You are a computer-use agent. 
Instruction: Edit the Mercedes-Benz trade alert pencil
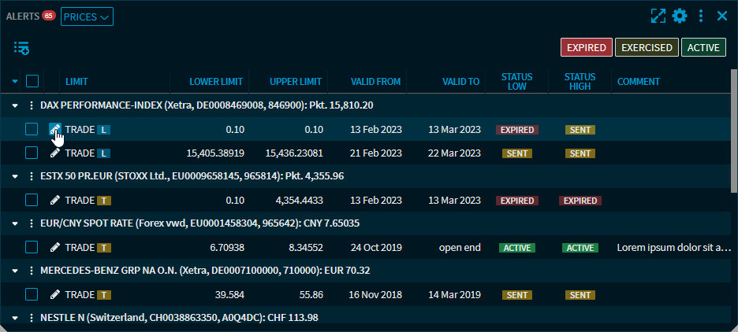(54, 295)
